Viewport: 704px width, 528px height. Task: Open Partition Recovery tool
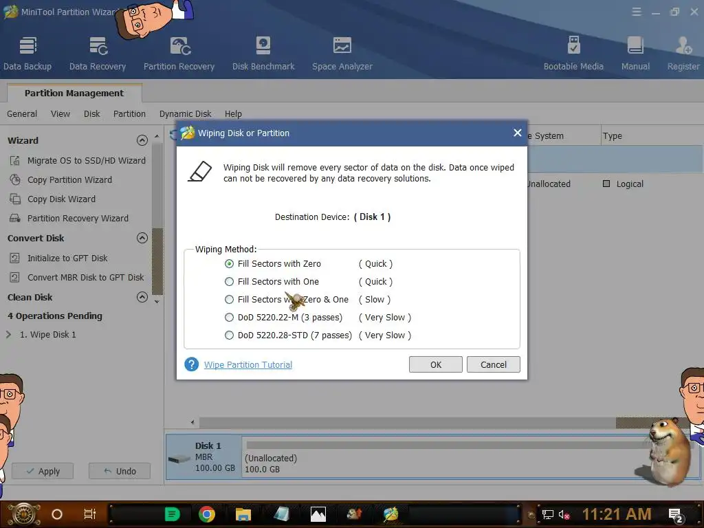(x=179, y=54)
